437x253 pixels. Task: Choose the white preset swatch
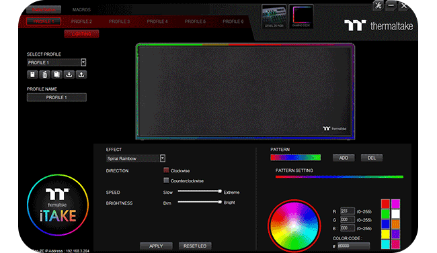point(395,214)
